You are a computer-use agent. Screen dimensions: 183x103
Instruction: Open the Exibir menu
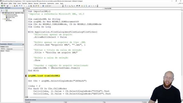point(15,3)
